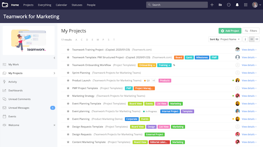Star the Product Launch project
The image size is (263, 147).
(68, 81)
